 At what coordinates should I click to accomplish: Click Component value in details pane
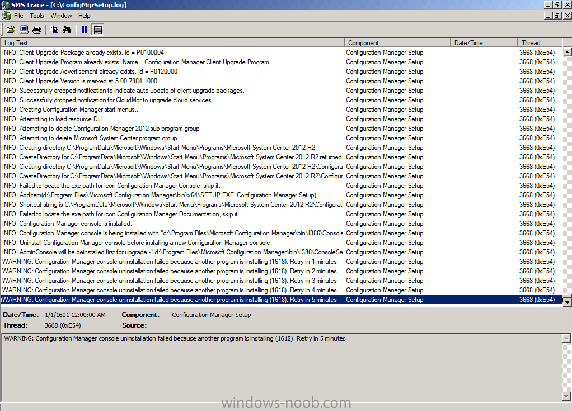click(x=212, y=315)
